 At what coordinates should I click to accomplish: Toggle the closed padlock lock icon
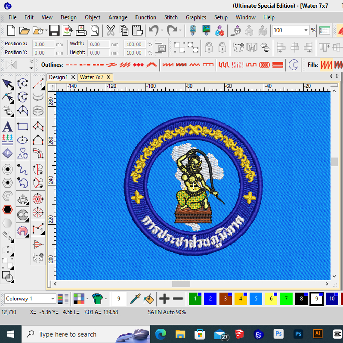coord(209,47)
